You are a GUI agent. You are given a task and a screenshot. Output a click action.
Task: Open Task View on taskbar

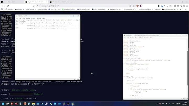click(x=7, y=104)
